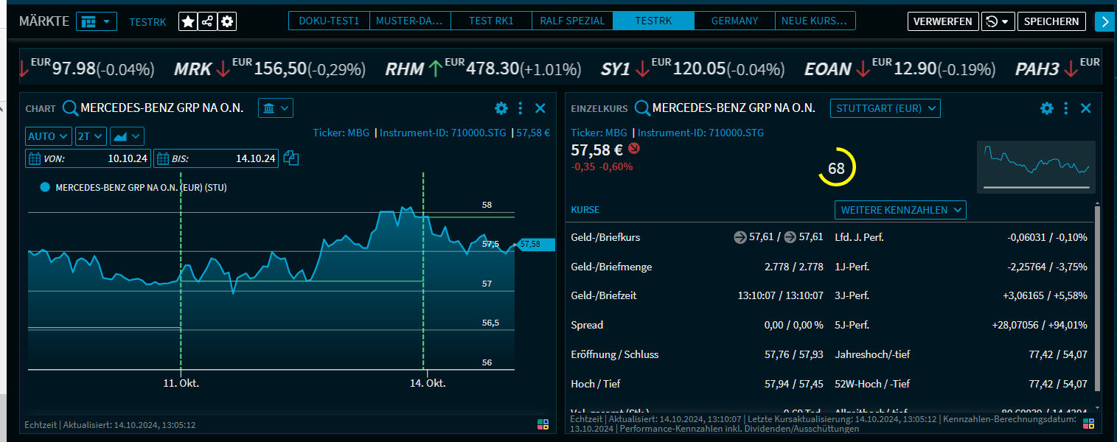The image size is (1117, 442).
Task: Click the colored grid icon below the chart
Action: pos(543,424)
